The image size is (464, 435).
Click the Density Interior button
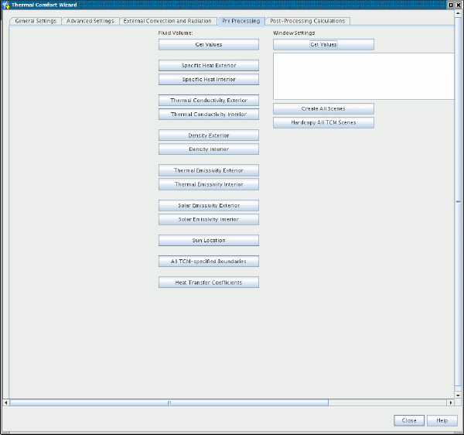coord(209,149)
